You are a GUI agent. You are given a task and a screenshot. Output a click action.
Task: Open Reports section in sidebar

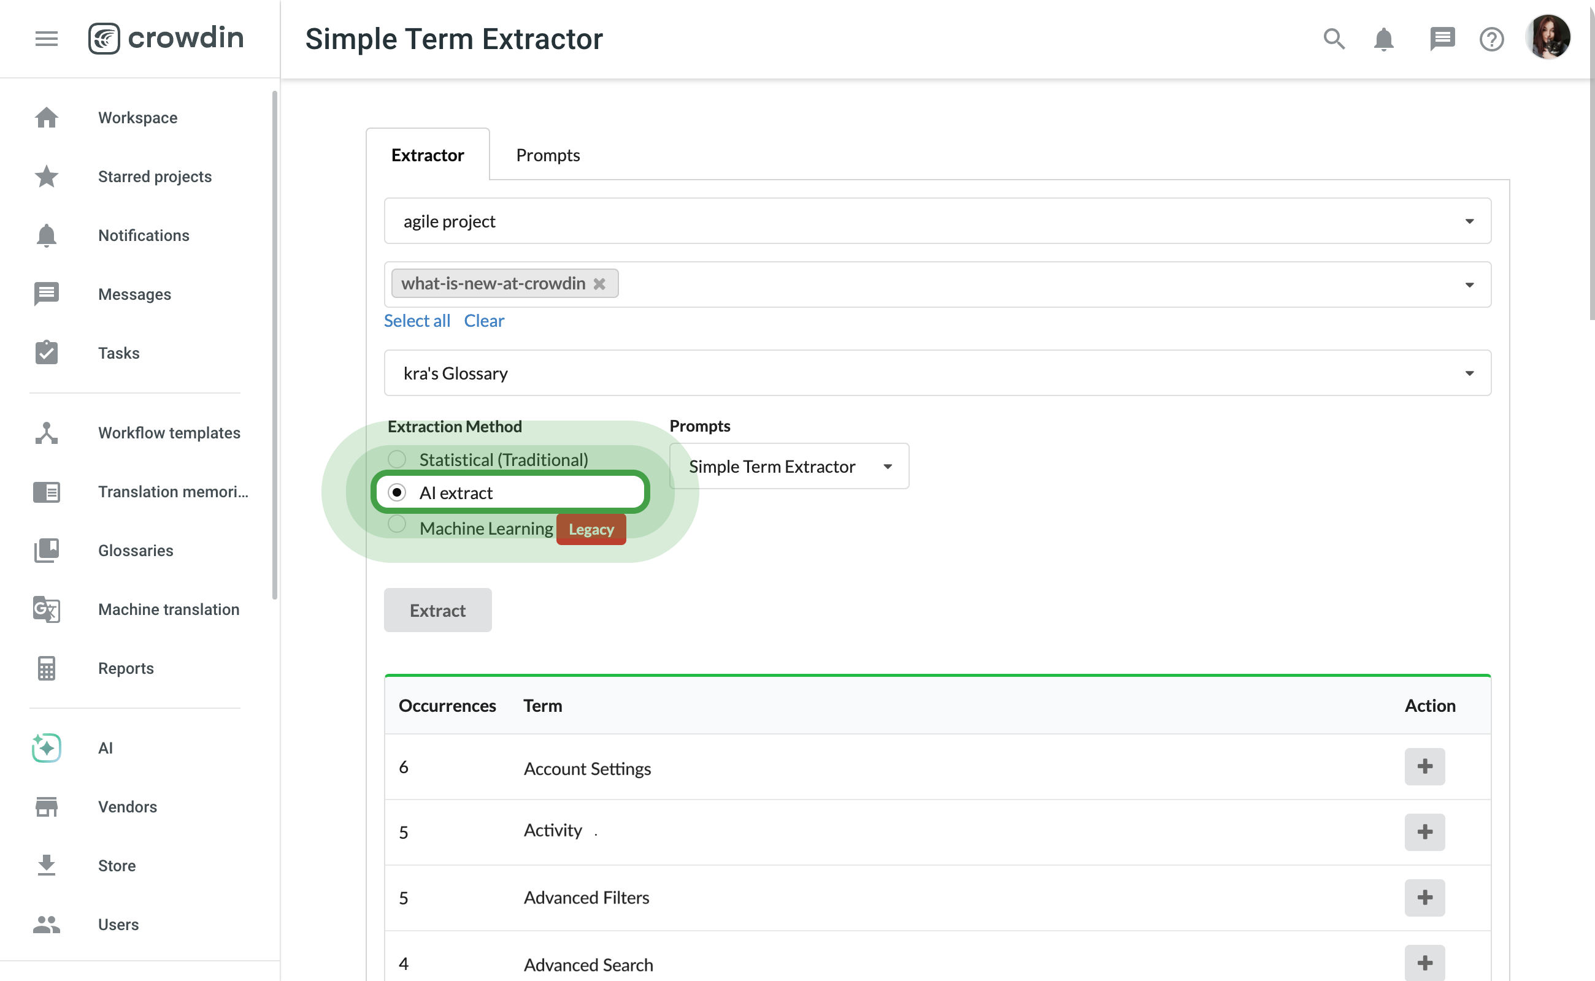click(125, 668)
